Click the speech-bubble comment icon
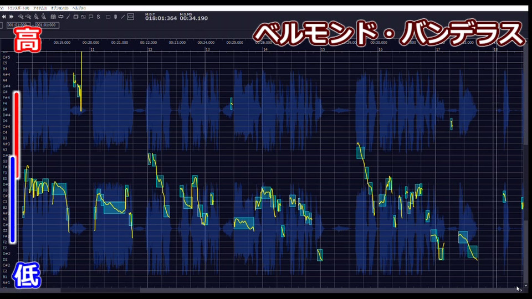 pos(90,17)
